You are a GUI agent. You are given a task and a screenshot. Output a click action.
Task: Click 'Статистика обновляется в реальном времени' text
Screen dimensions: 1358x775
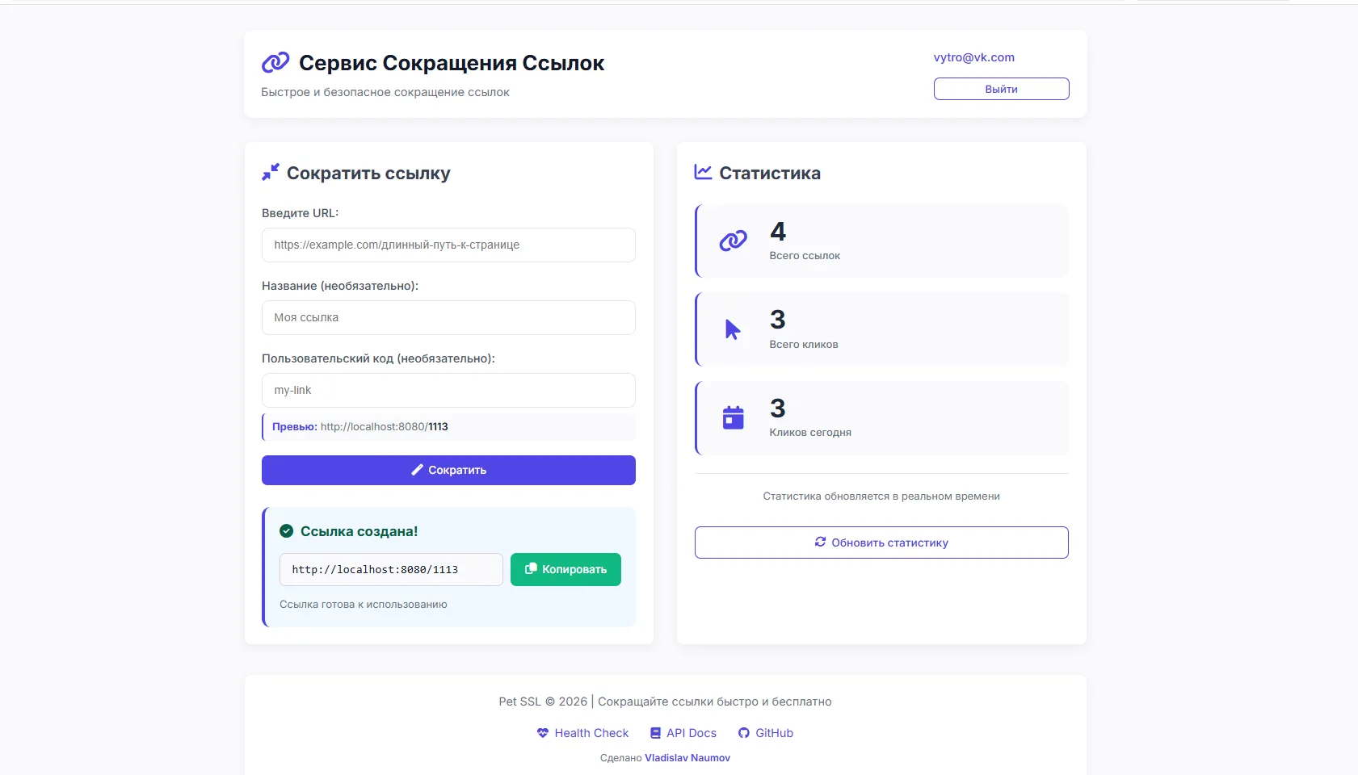click(881, 496)
